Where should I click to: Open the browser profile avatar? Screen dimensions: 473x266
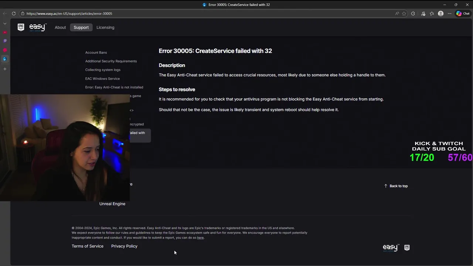coord(440,14)
